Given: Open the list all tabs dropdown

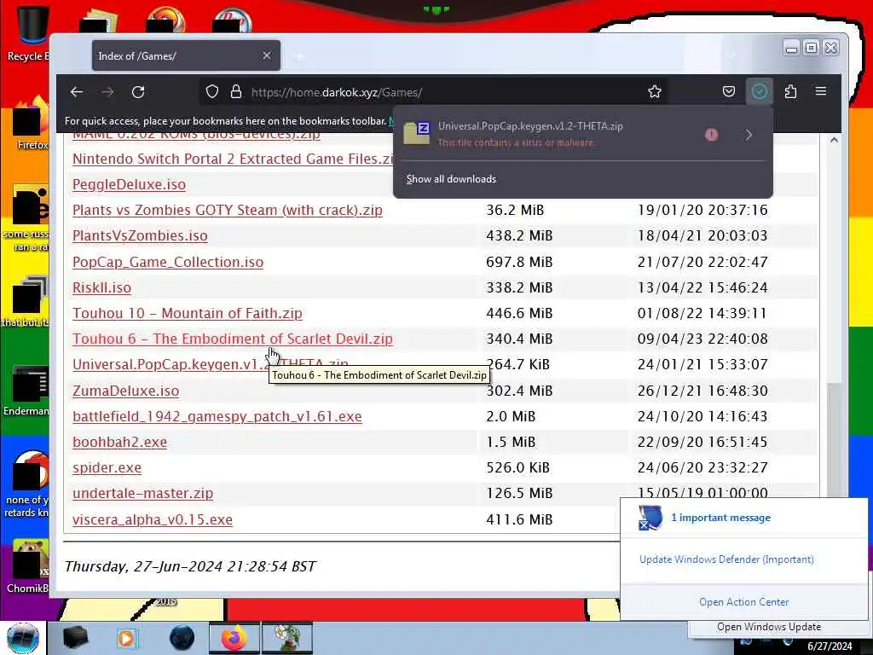Looking at the screenshot, I should (732, 55).
